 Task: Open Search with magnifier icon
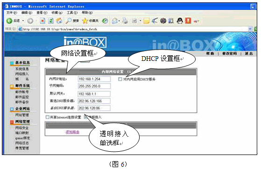pyautogui.click(x=68, y=21)
